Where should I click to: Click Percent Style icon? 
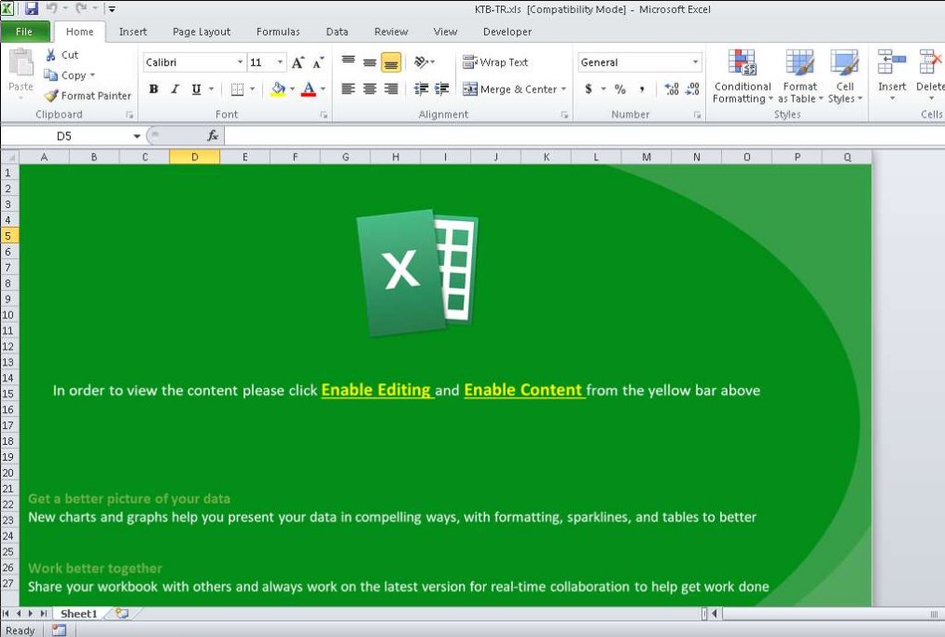(620, 90)
